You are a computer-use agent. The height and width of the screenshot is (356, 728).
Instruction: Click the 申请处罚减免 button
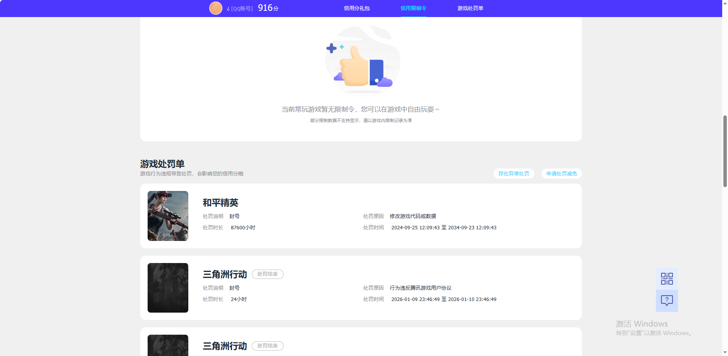(562, 174)
